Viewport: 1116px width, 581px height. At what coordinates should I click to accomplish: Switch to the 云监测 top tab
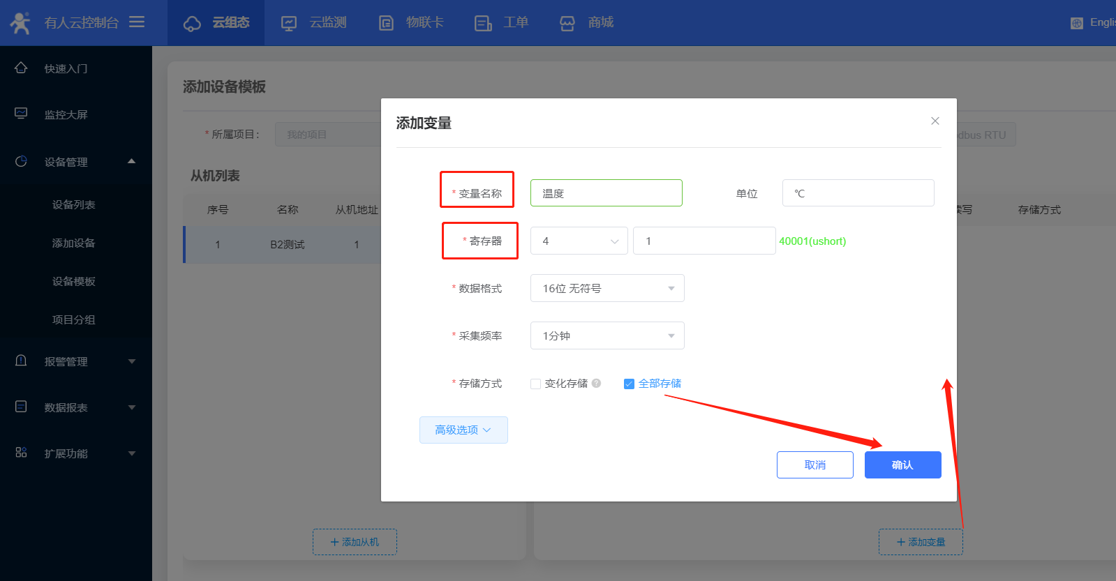tap(313, 23)
